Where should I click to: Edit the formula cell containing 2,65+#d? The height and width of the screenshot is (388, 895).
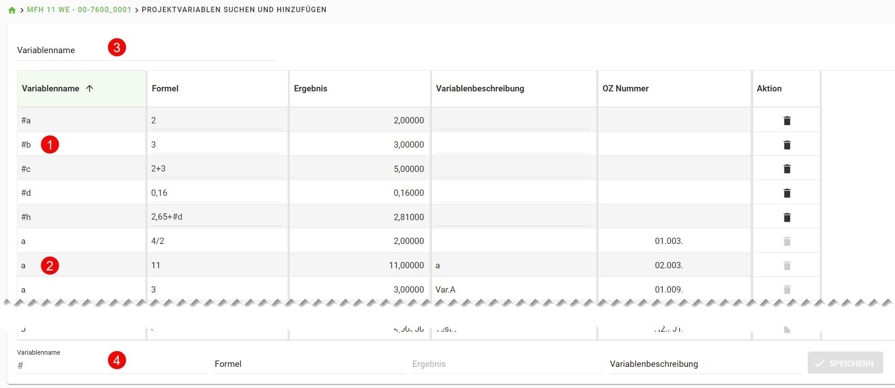[x=216, y=217]
